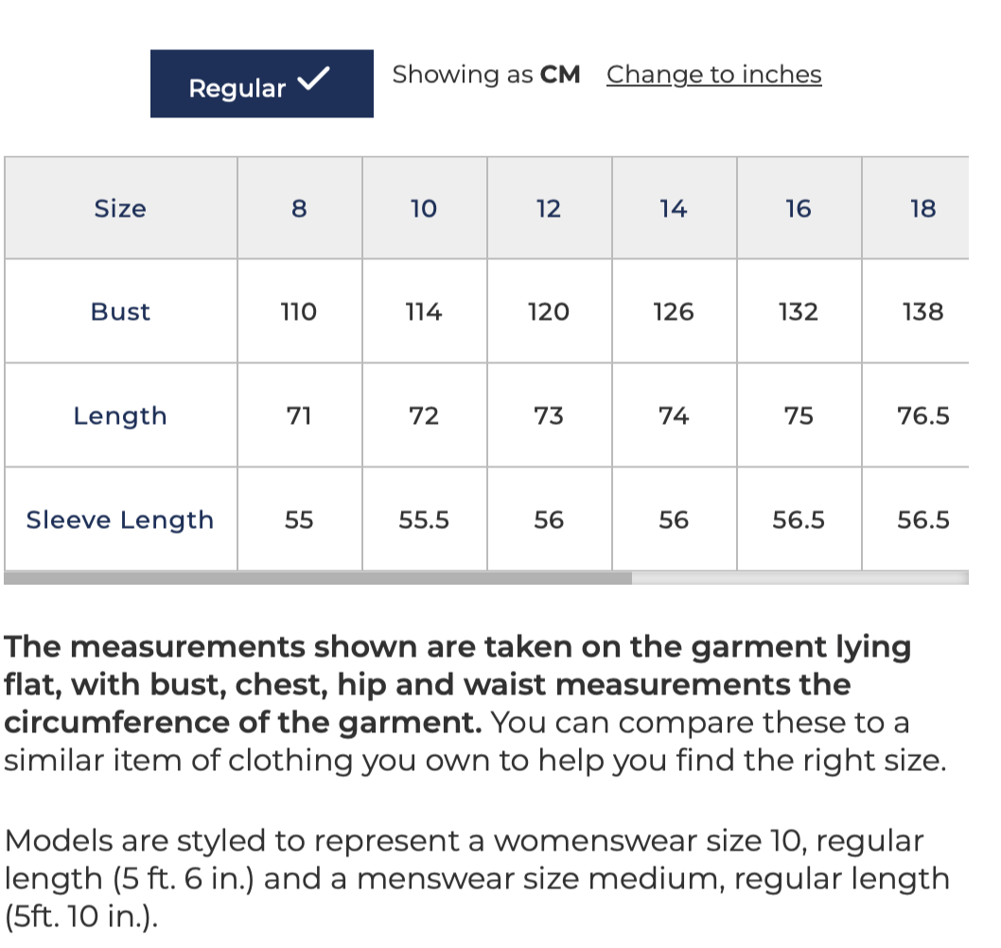
Task: Click the size 12 column header
Action: [x=549, y=208]
